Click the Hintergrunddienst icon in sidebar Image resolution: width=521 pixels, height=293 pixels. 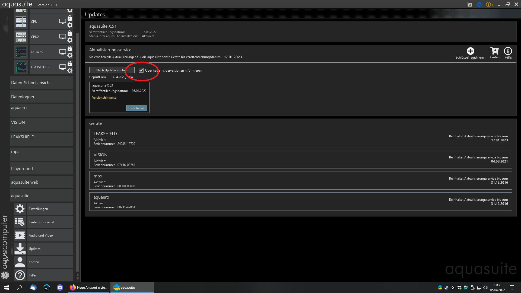tap(20, 222)
